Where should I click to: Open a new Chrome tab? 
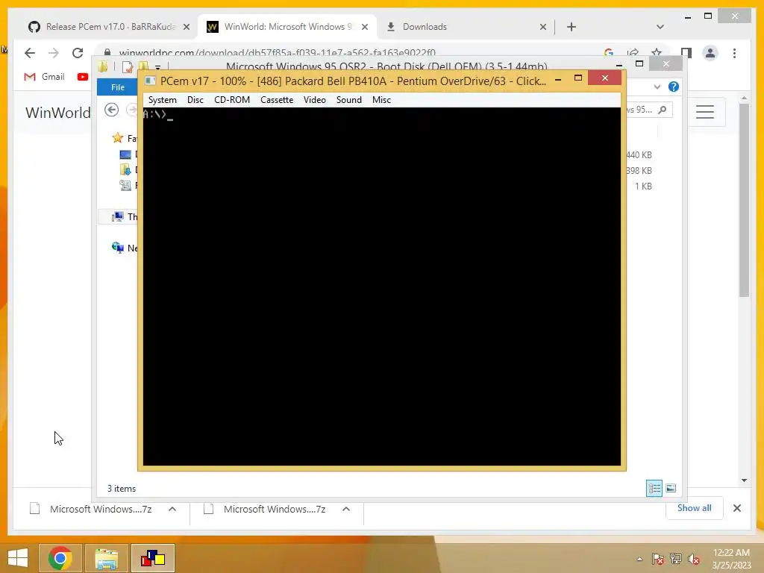(572, 27)
